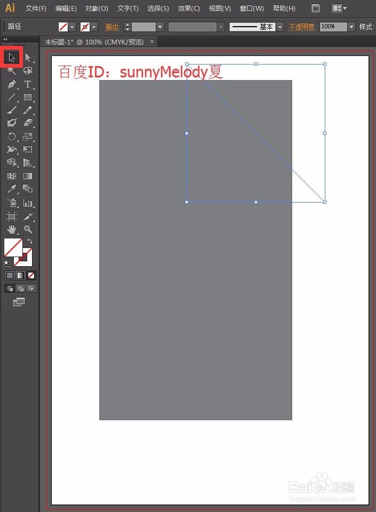Open brush definition 基本 dropdown

coord(279,27)
